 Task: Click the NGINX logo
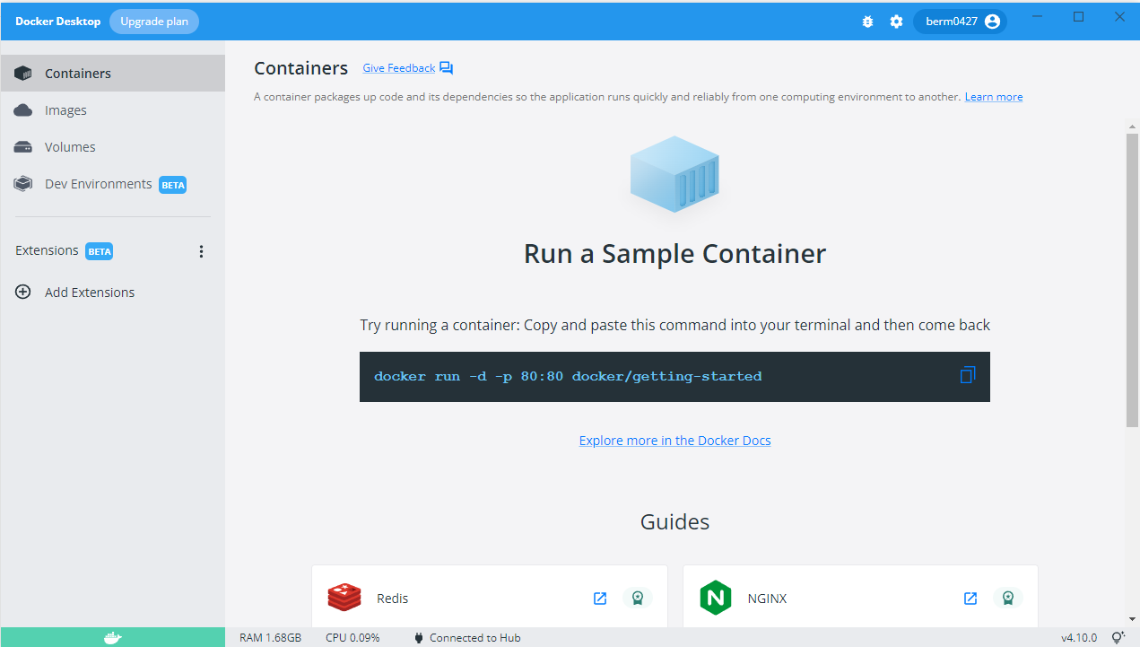pos(716,598)
